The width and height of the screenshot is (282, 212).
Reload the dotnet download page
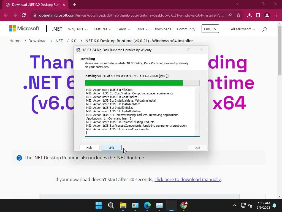coord(24,15)
